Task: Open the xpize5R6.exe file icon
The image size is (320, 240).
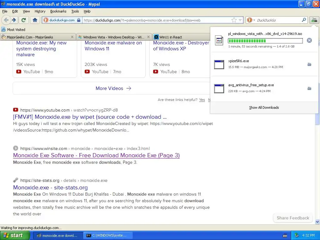Action: tap(219, 64)
